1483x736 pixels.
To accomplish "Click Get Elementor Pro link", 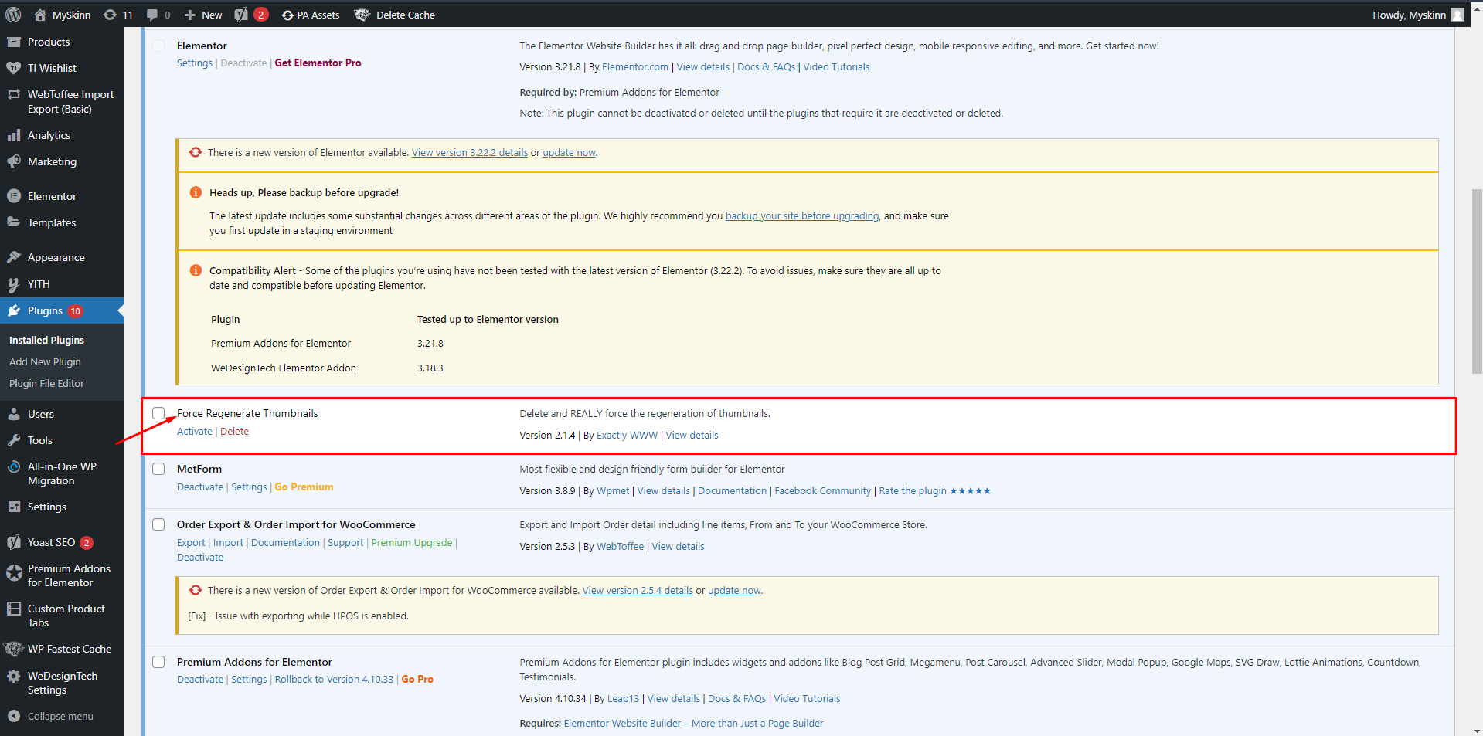I will (318, 63).
